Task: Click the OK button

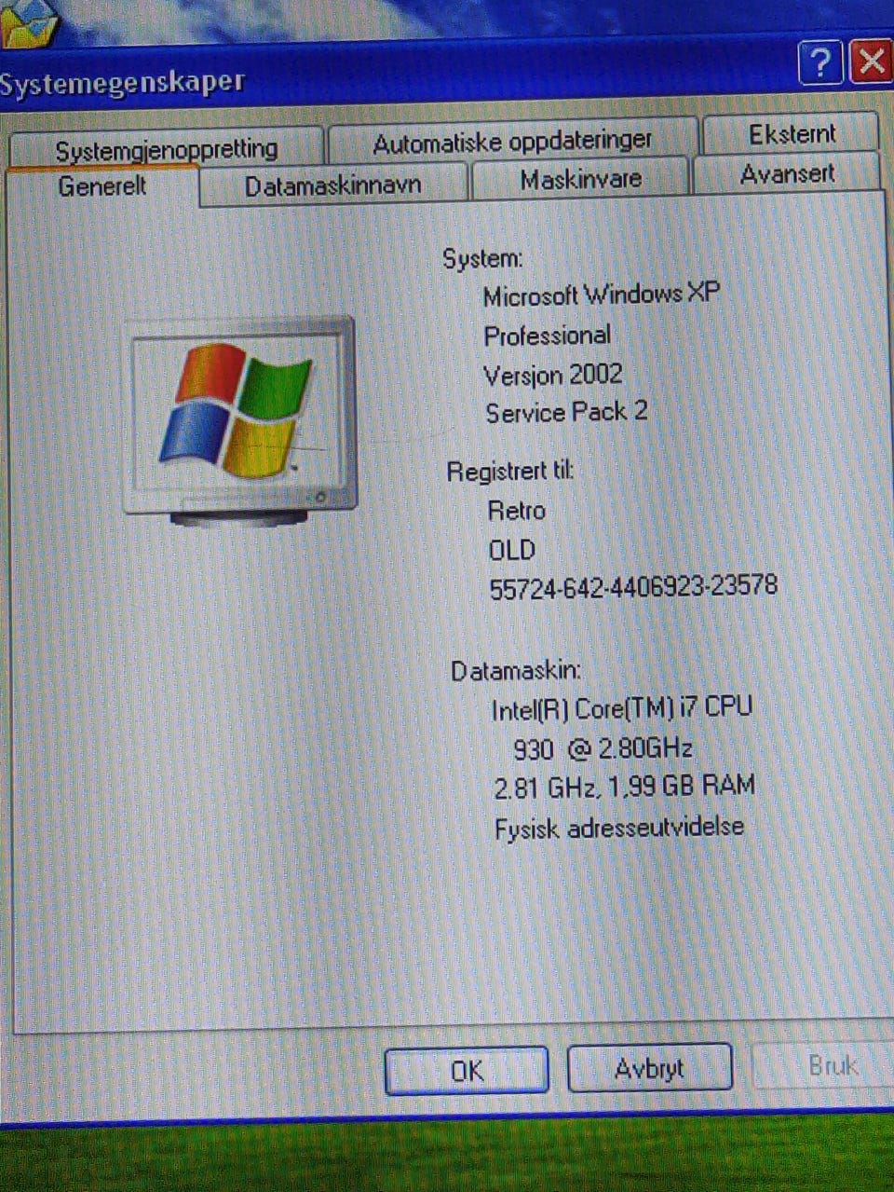Action: click(466, 1070)
